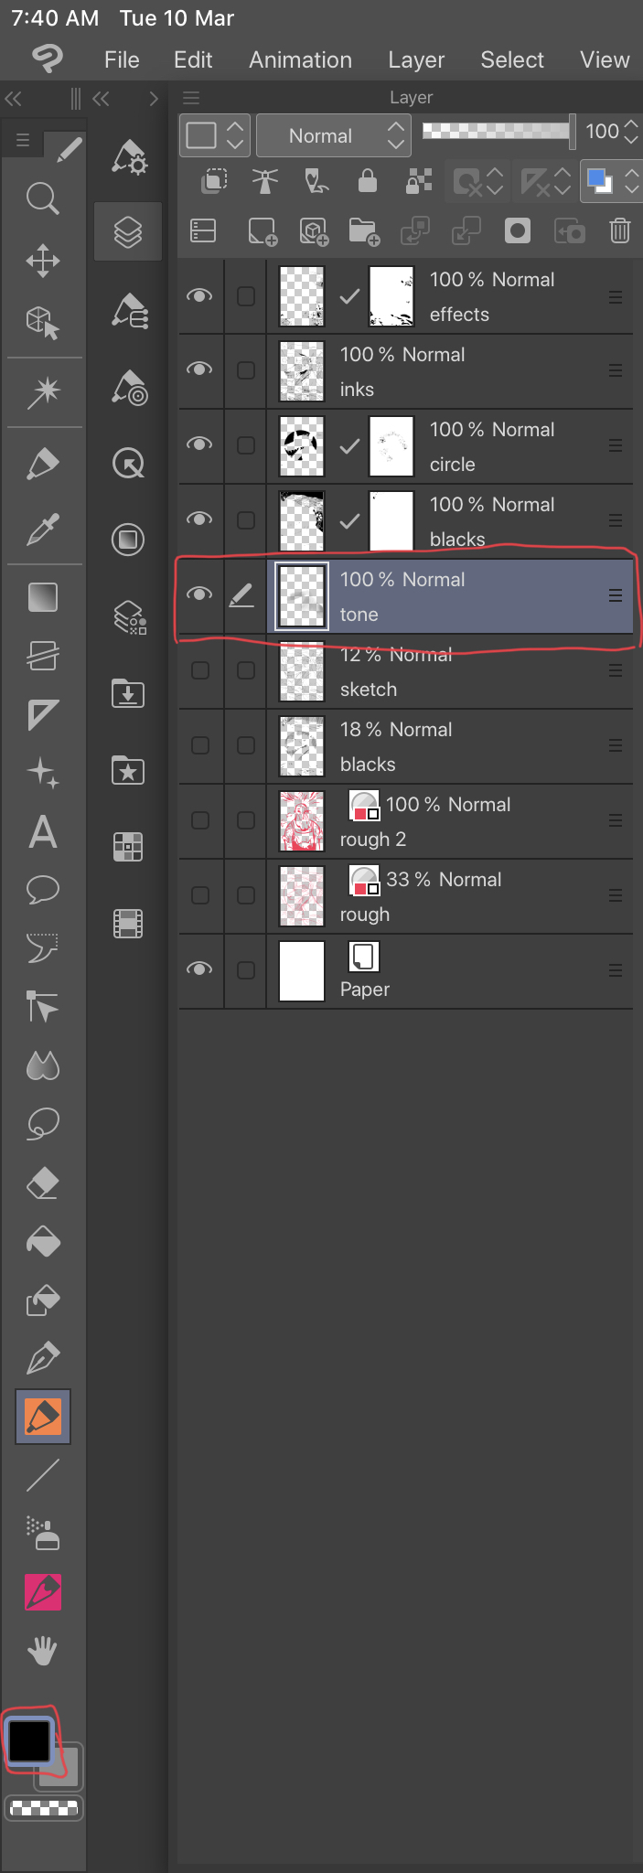643x1873 pixels.
Task: Hide the effects layer
Action: (199, 295)
